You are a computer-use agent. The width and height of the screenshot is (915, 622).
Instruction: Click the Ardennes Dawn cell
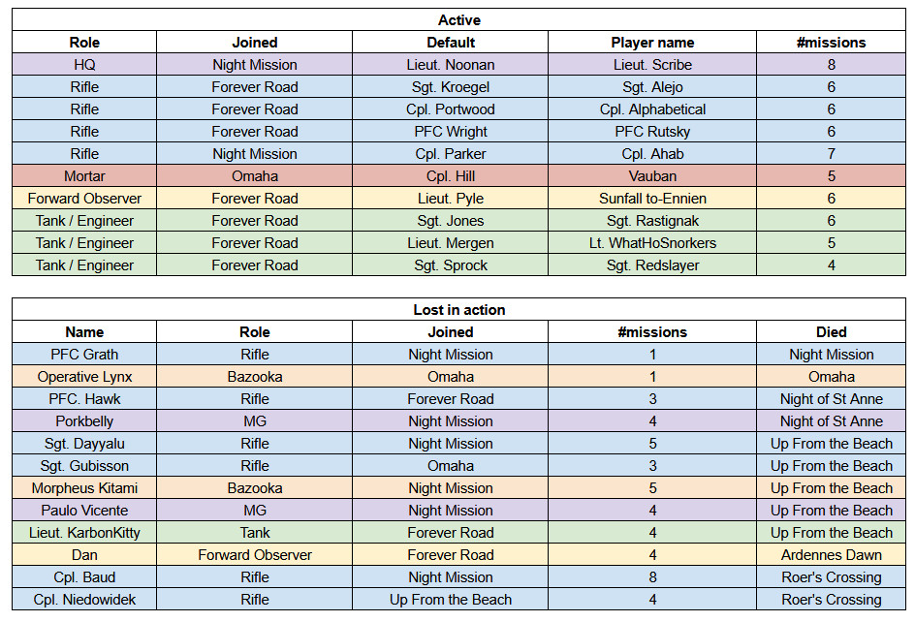pos(831,554)
